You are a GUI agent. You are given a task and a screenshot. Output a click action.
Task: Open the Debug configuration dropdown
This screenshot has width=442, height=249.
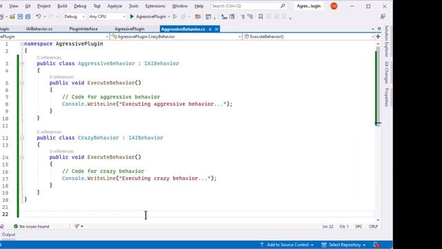click(74, 17)
